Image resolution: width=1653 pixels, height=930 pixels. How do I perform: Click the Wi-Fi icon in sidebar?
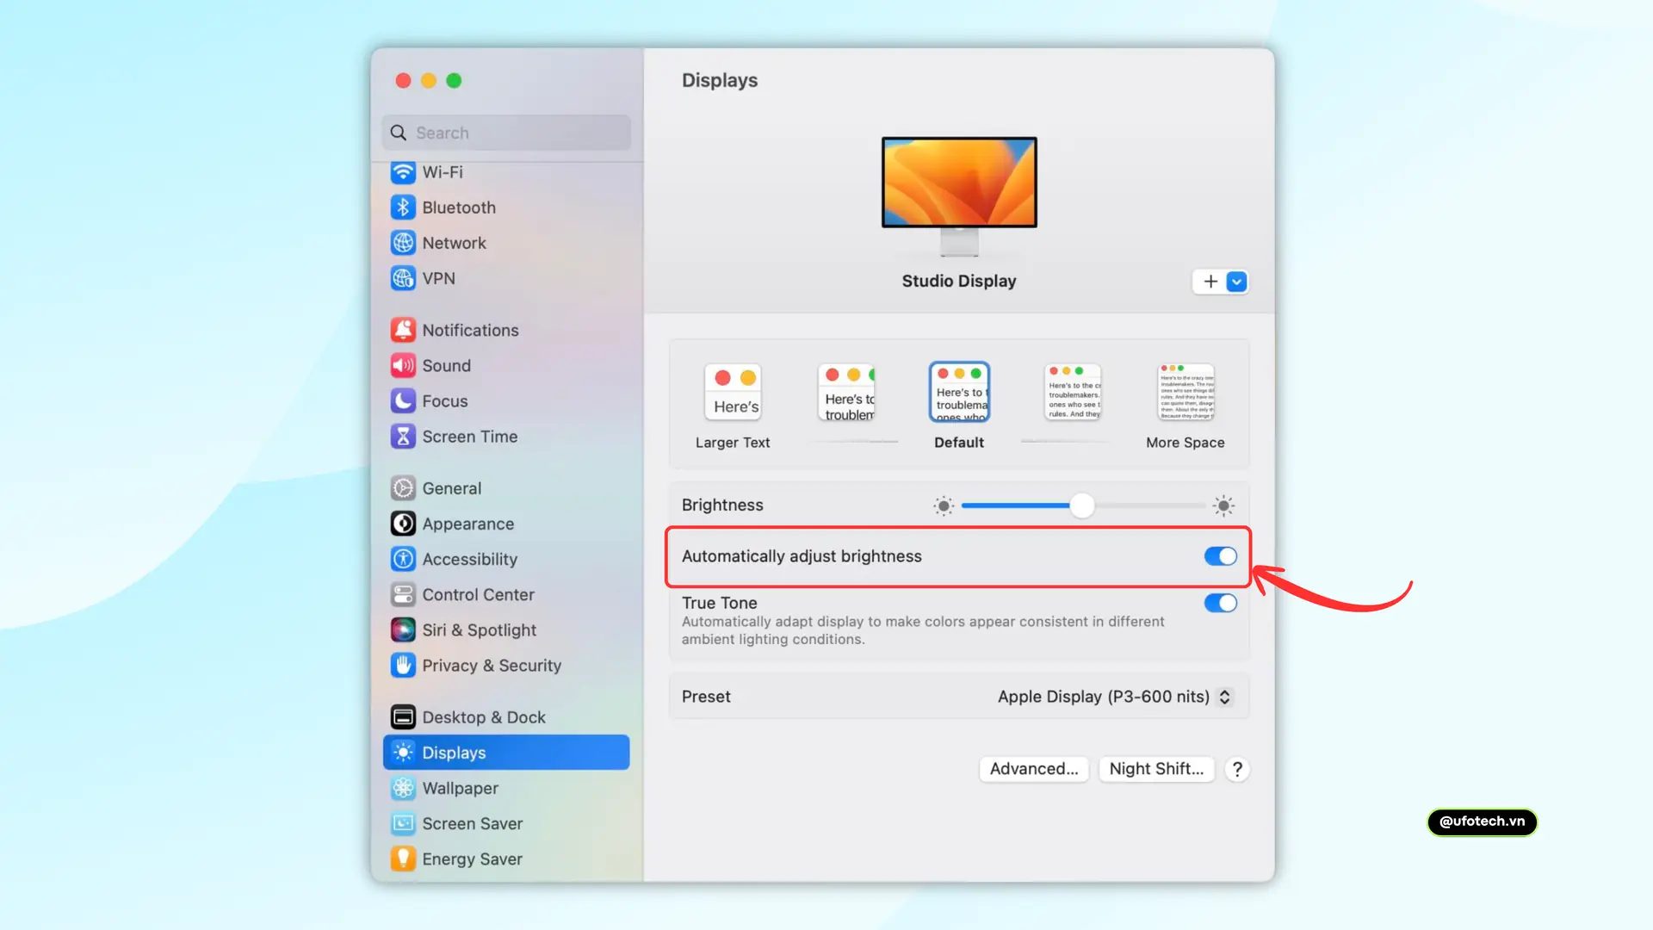click(x=403, y=172)
